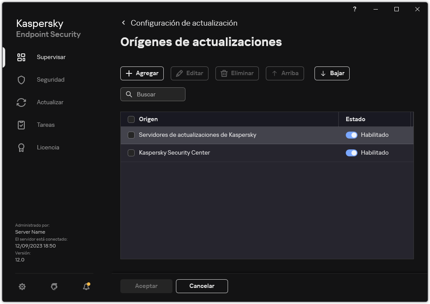430x304 pixels.
Task: Check the Servidores de actualizaciones de Kaspersky checkbox
Action: 131,135
